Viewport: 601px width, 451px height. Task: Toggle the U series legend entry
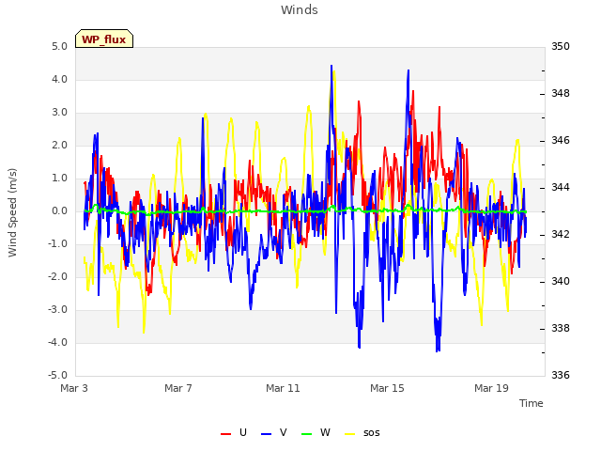click(x=234, y=432)
